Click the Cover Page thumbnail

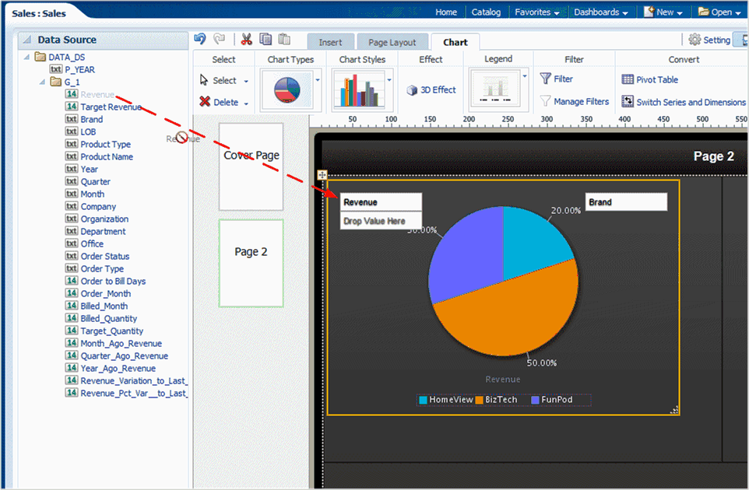click(251, 166)
